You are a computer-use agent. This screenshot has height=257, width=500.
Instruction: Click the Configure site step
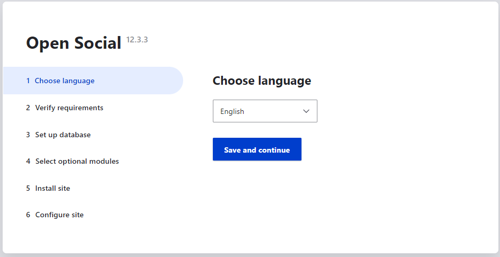(x=55, y=215)
